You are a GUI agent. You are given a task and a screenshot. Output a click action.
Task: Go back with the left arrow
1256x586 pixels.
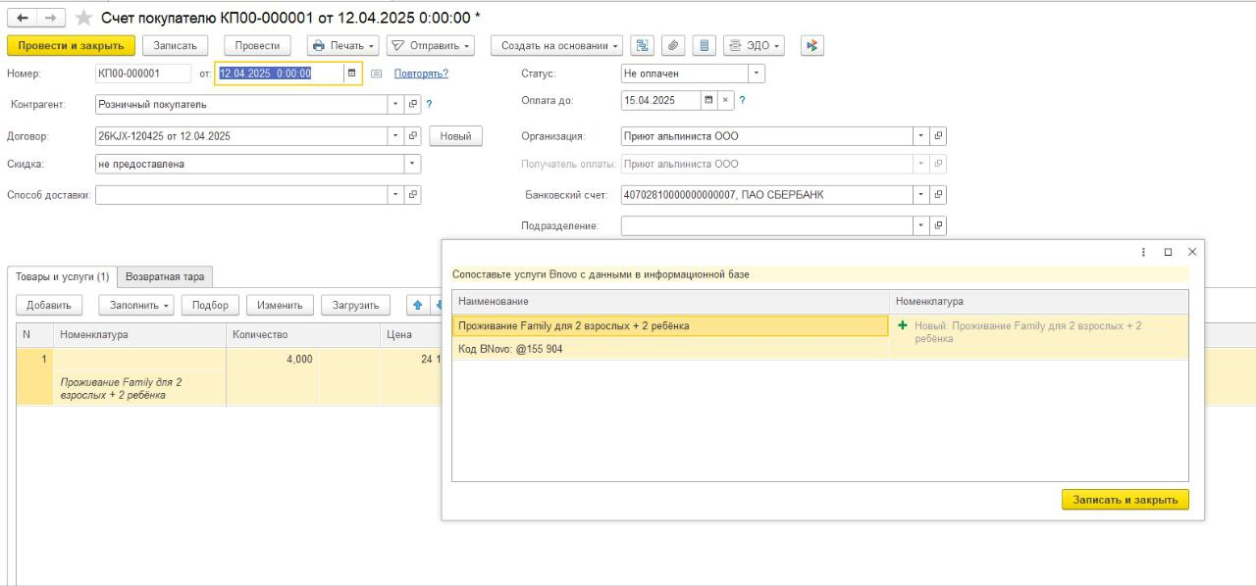pyautogui.click(x=23, y=18)
